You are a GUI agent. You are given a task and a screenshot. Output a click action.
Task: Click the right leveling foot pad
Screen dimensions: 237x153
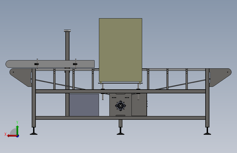coord(207,134)
